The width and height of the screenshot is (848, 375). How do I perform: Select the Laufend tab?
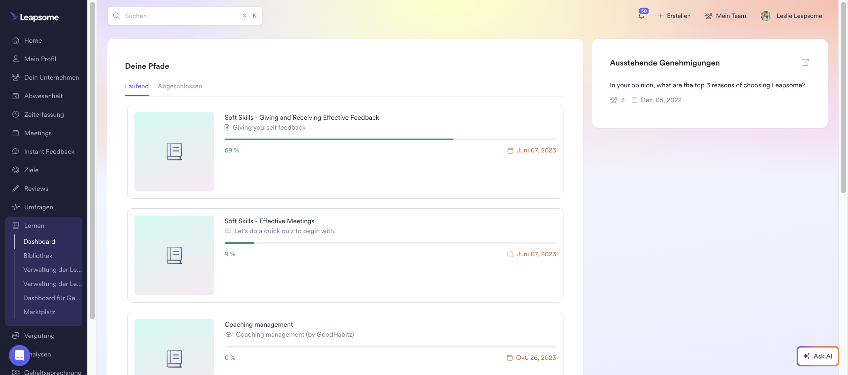137,86
